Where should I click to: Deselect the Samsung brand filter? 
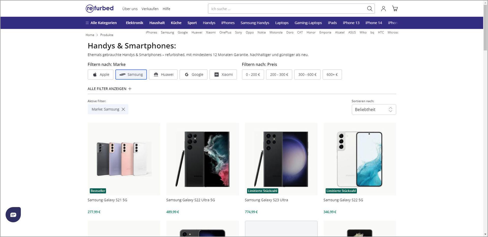click(131, 74)
